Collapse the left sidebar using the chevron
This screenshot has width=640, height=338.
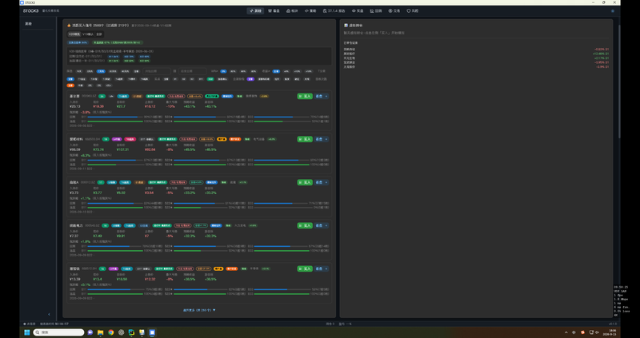click(49, 314)
